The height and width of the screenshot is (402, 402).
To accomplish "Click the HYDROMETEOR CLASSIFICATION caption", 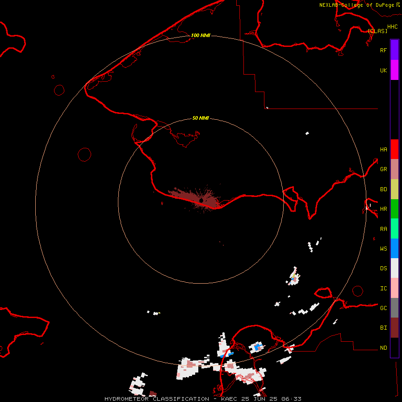I will click(x=157, y=399).
